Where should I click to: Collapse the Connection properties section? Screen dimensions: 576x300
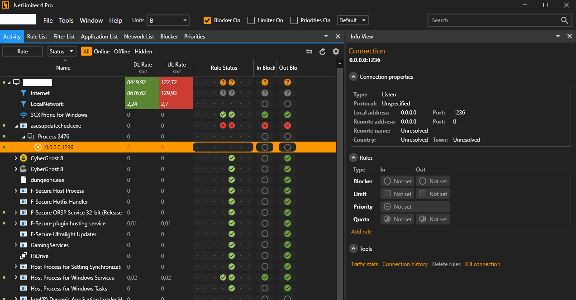pyautogui.click(x=353, y=77)
